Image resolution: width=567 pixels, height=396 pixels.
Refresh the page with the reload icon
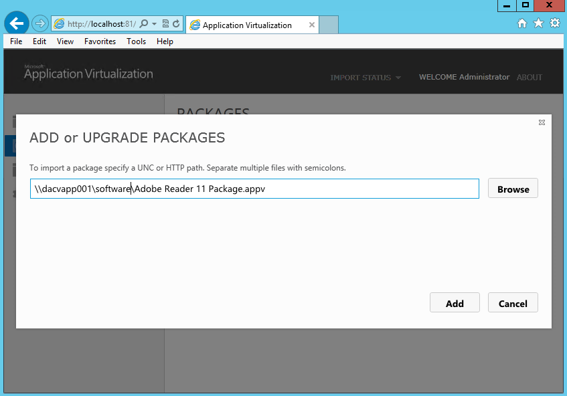(176, 24)
